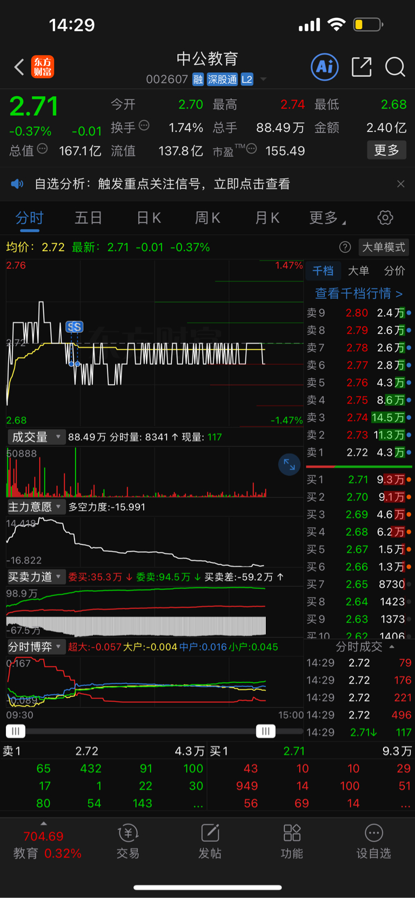This screenshot has width=415, height=898.
Task: Tap the bottom 卖1 2.72 queue header
Action: click(104, 751)
